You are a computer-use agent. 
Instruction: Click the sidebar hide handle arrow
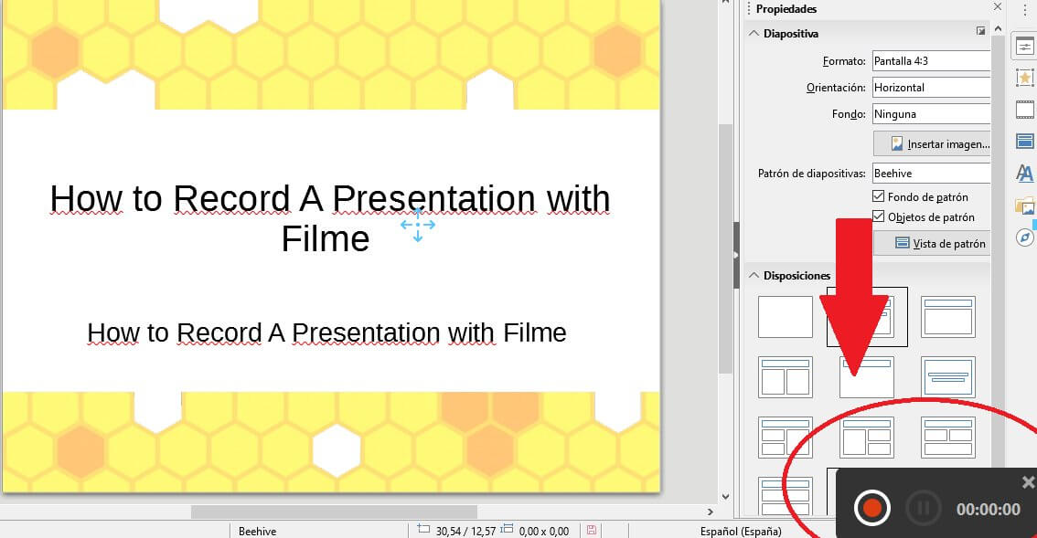pos(736,255)
